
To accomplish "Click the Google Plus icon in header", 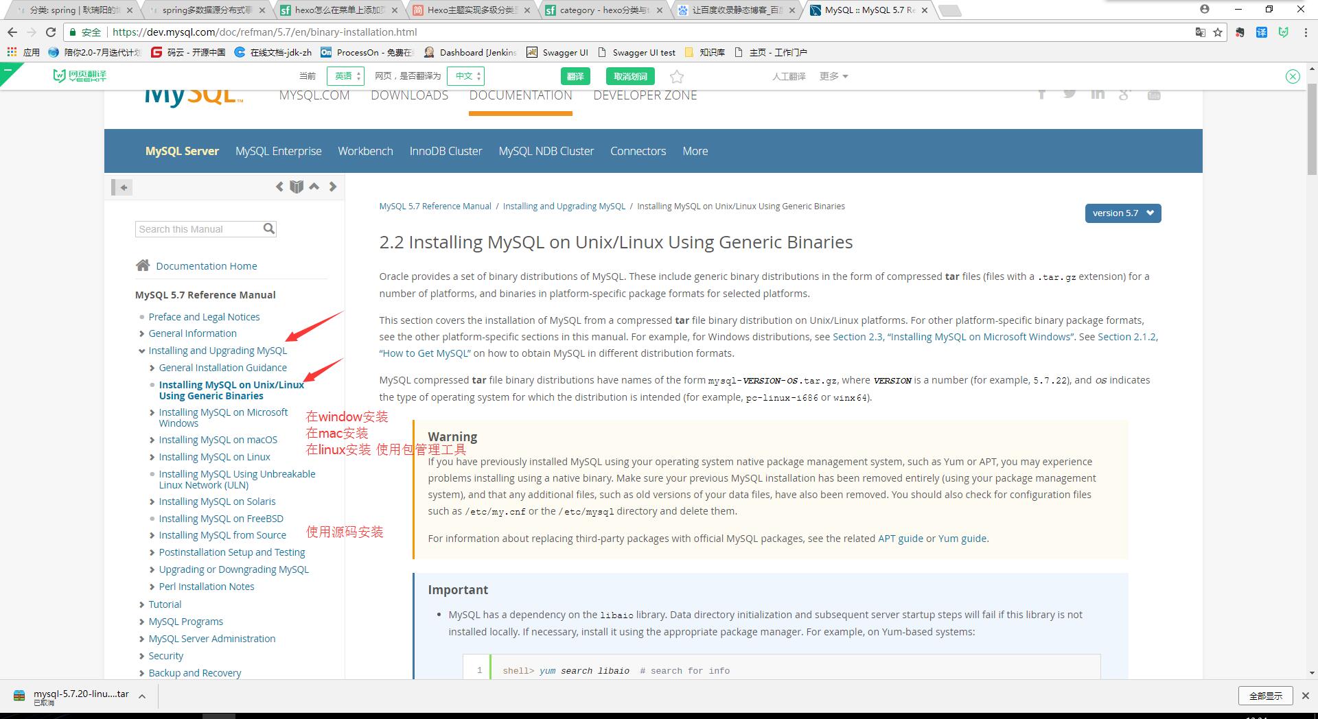I will (x=1124, y=94).
